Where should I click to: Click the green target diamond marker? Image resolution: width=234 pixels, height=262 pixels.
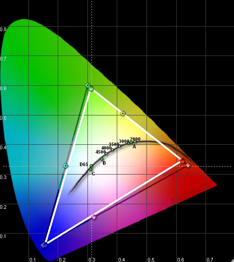(87, 85)
